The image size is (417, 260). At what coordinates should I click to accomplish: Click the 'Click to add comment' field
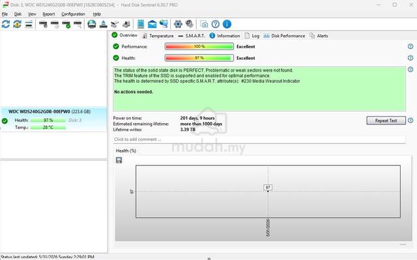tap(259, 139)
